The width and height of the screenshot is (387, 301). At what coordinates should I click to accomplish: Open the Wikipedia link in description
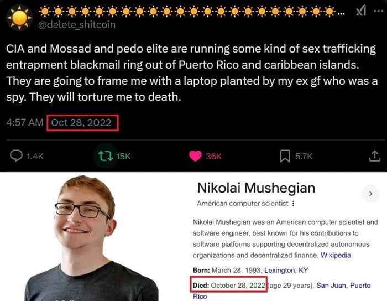click(x=336, y=255)
